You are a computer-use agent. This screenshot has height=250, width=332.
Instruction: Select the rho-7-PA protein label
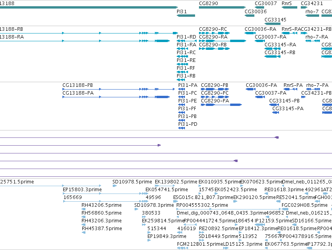318,85
